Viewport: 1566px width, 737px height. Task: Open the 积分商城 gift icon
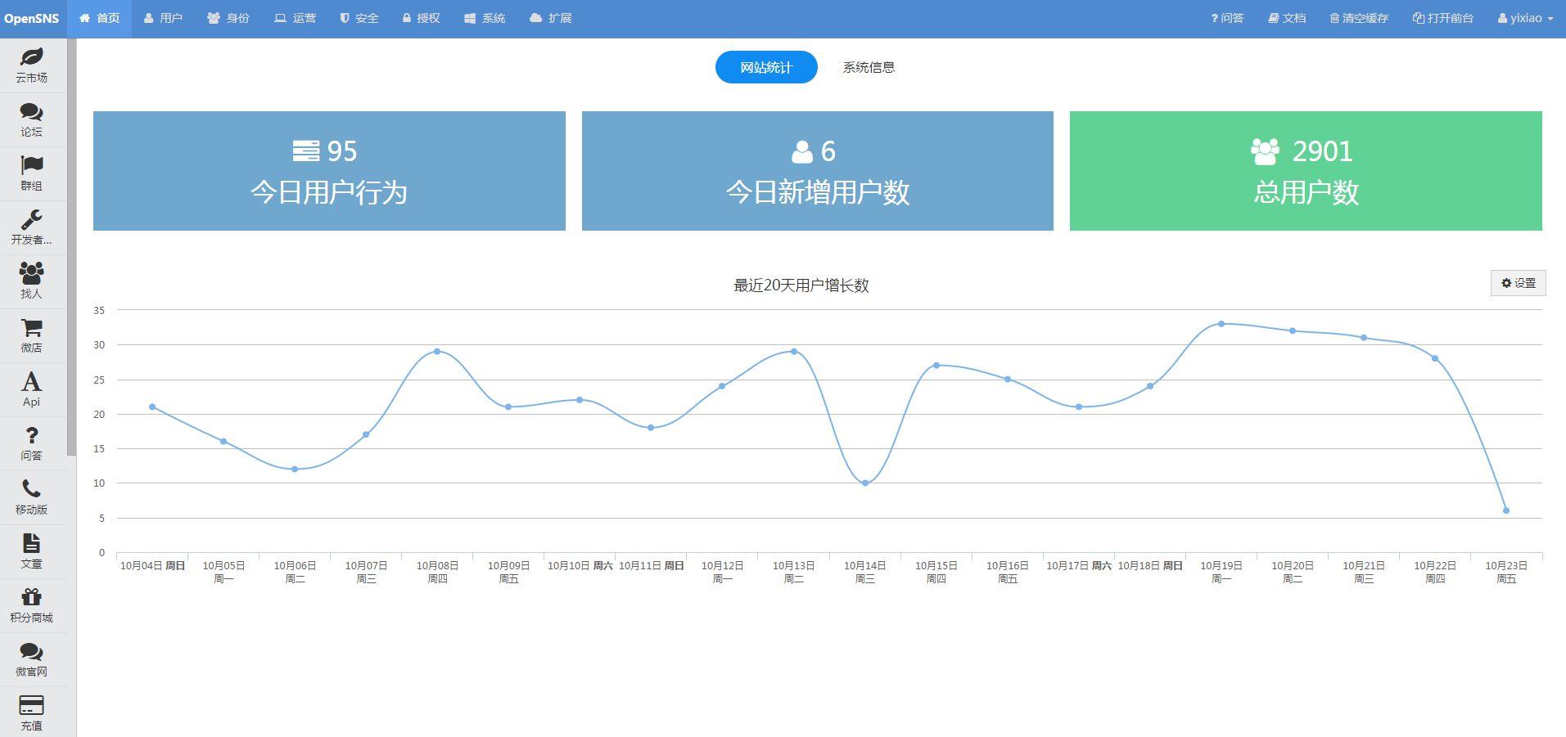31,598
